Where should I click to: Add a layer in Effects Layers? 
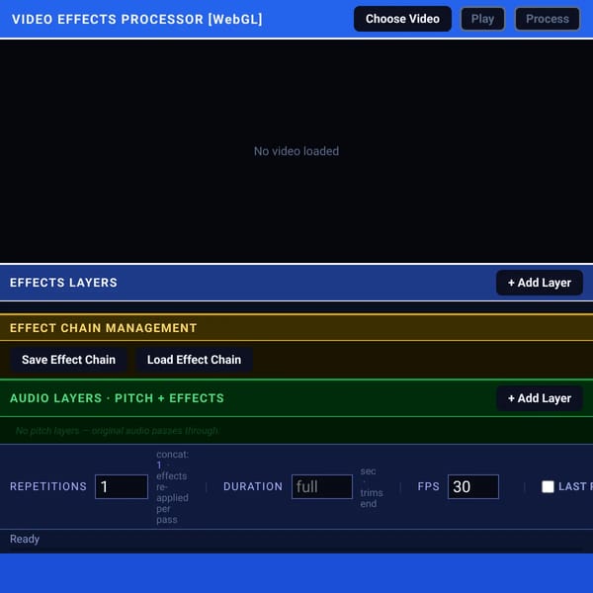point(539,283)
